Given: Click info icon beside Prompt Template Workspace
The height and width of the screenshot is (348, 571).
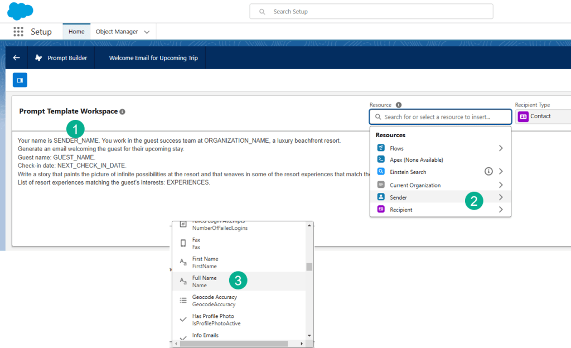Looking at the screenshot, I should click(x=122, y=112).
